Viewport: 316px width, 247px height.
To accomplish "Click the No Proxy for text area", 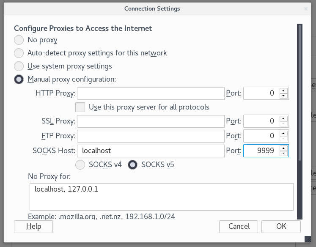I will tap(162, 197).
